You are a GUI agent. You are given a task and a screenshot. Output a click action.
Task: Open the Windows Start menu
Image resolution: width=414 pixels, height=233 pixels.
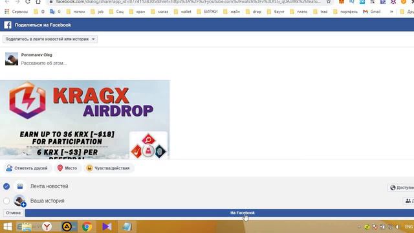[8, 227]
